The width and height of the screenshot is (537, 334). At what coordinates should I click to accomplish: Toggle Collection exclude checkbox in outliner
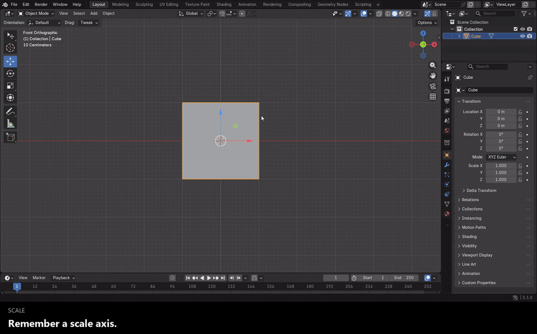coord(515,29)
